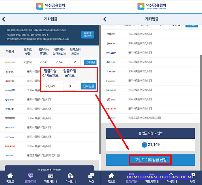This screenshot has height=185, width=202.
Task: Click ※유효회원이 아님(거래 정지 등) text in the right screen
Action: pos(145,118)
